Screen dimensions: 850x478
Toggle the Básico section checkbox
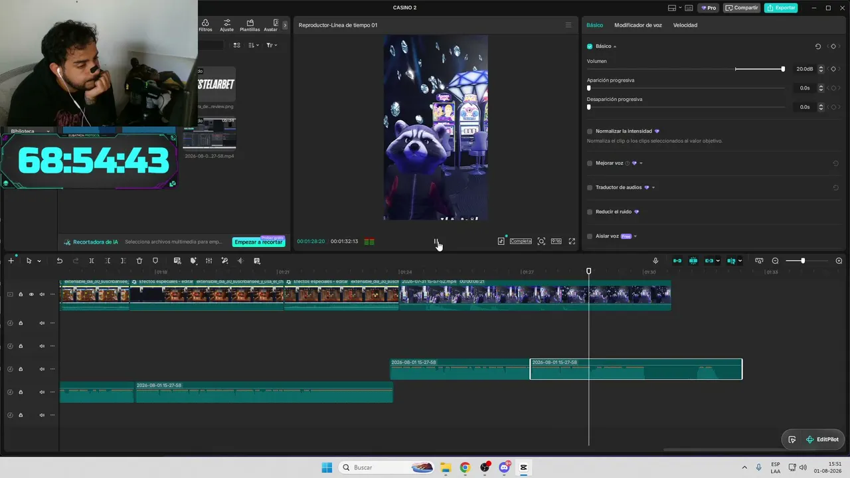coord(590,46)
